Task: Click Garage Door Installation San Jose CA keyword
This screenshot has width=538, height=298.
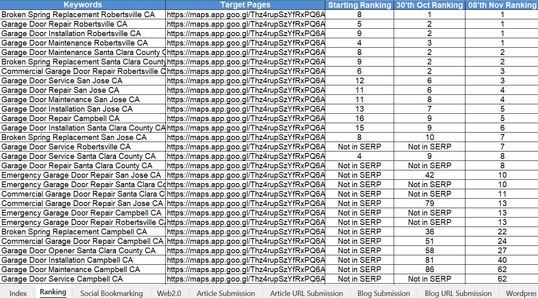Action: pyautogui.click(x=83, y=109)
